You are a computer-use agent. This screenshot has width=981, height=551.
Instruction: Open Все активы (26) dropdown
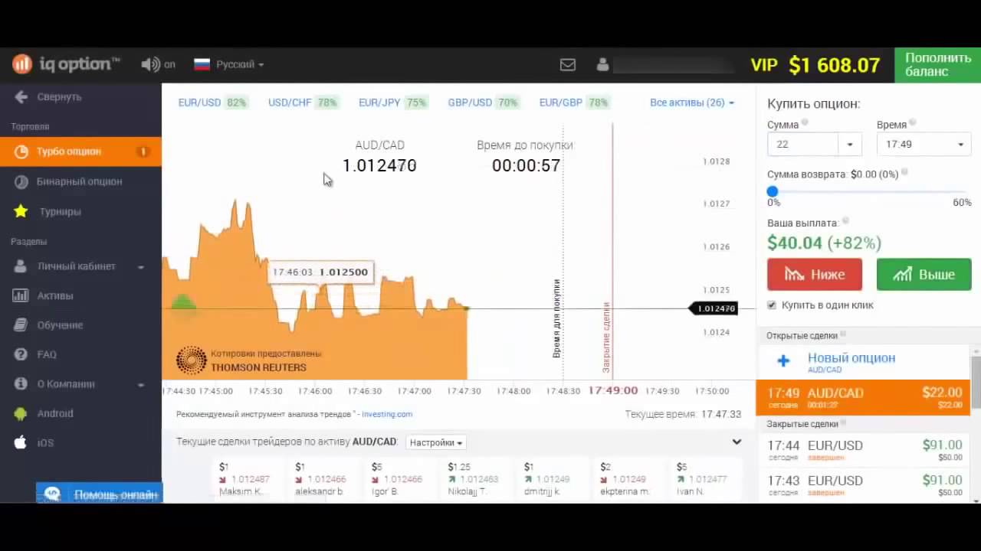[x=692, y=103]
